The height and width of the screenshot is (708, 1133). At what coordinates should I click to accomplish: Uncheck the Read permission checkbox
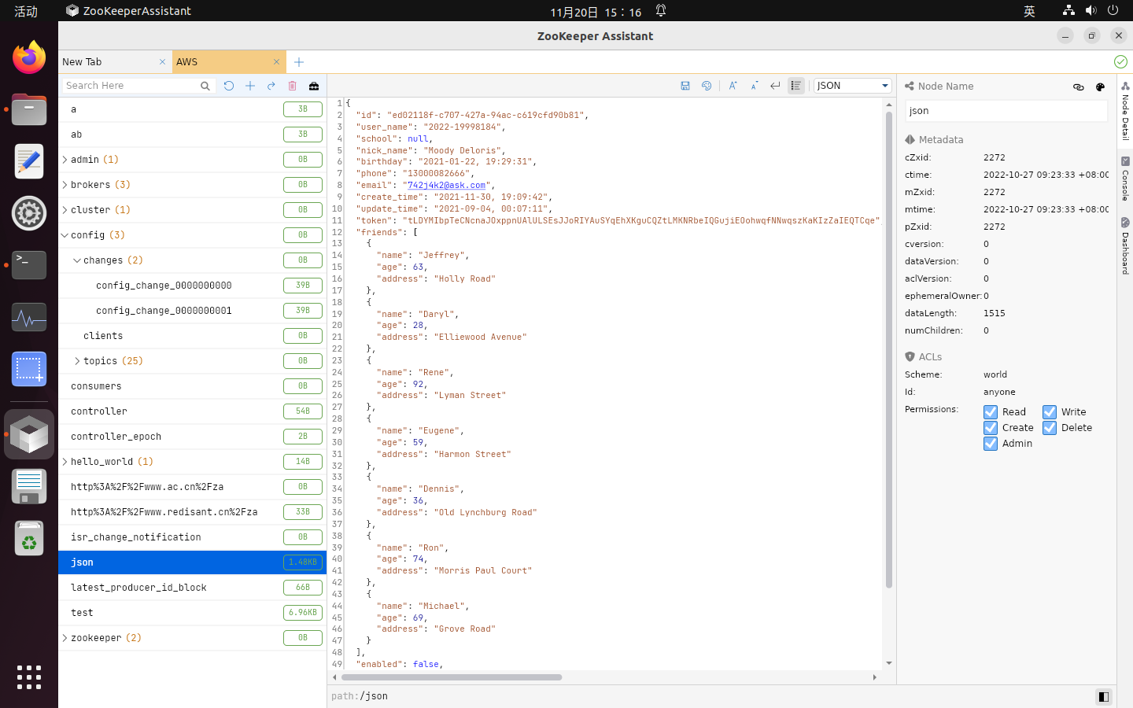click(x=991, y=412)
